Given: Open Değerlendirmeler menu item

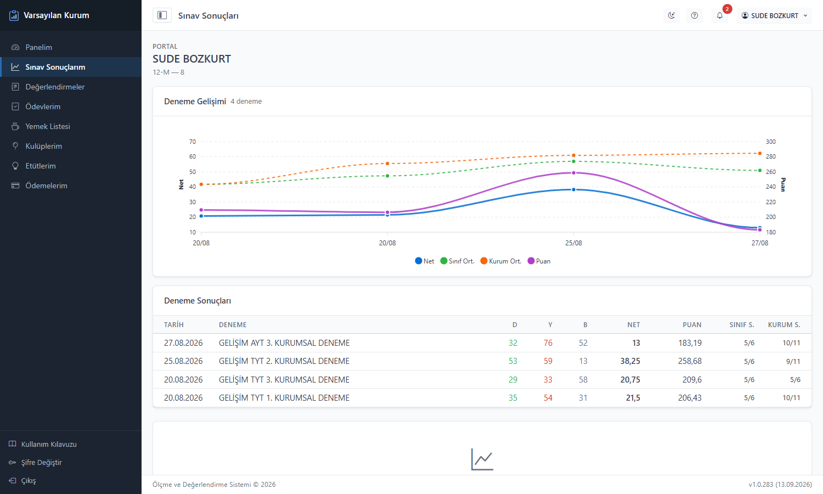Looking at the screenshot, I should click(71, 87).
